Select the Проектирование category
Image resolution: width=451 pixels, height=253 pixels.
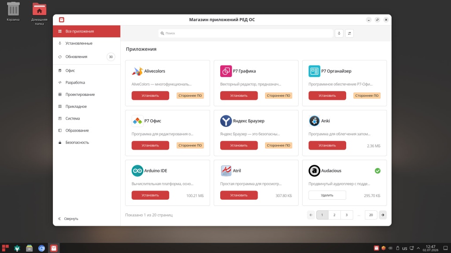87,94
